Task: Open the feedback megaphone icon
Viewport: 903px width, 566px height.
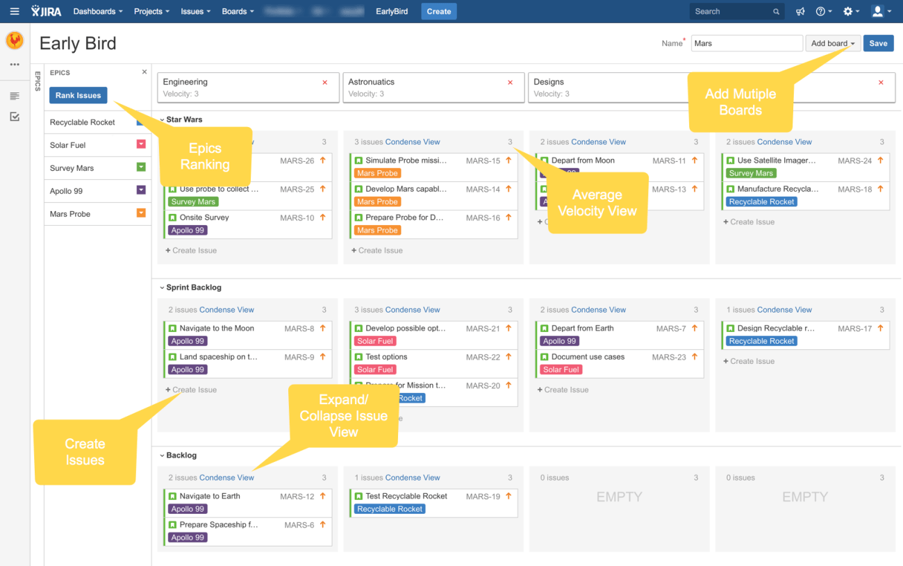Action: pyautogui.click(x=800, y=11)
